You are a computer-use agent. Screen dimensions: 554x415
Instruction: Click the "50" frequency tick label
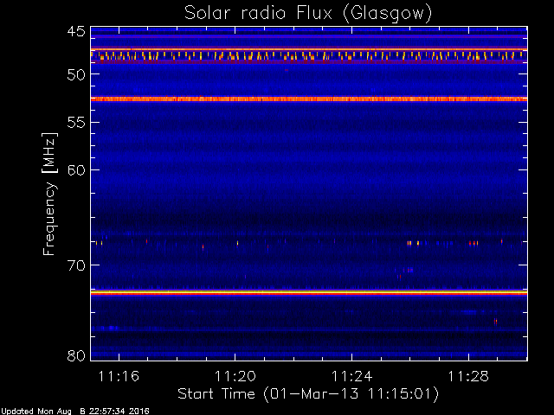tap(76, 74)
